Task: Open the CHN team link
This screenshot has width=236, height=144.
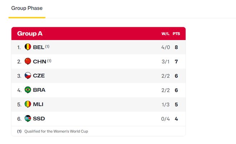Action: tap(39, 61)
